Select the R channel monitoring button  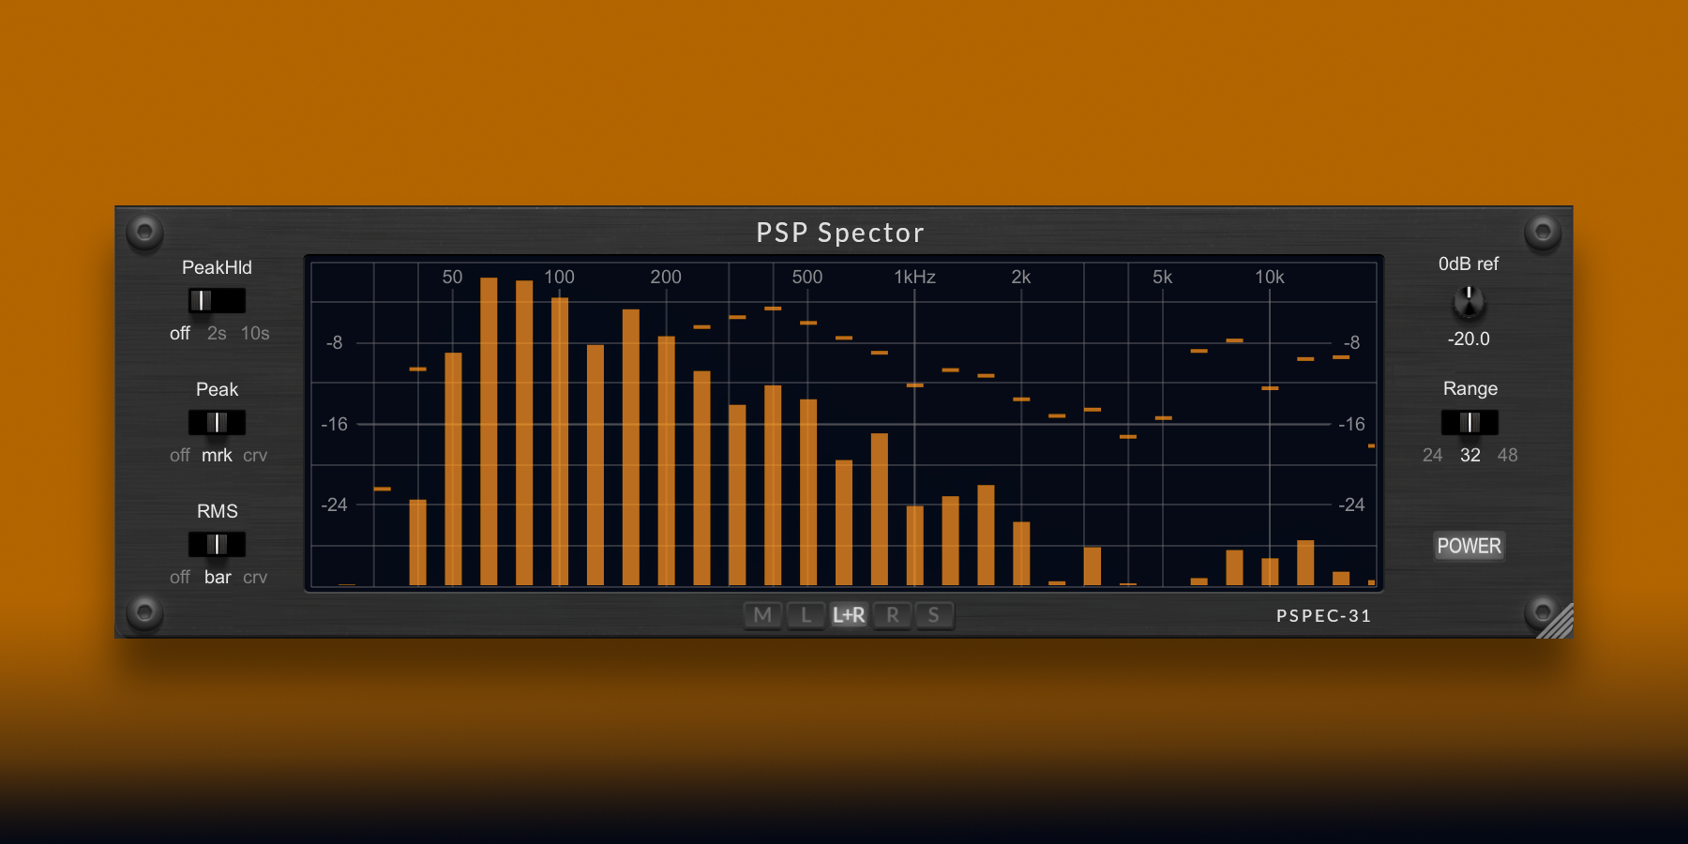(892, 615)
